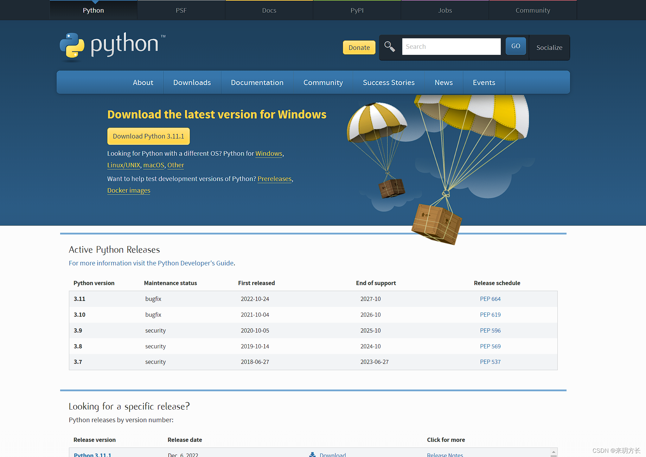This screenshot has height=457, width=646.
Task: Open the PEP 537 release schedule
Action: pos(490,362)
